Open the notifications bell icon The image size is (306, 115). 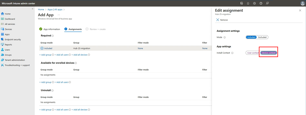248,3
